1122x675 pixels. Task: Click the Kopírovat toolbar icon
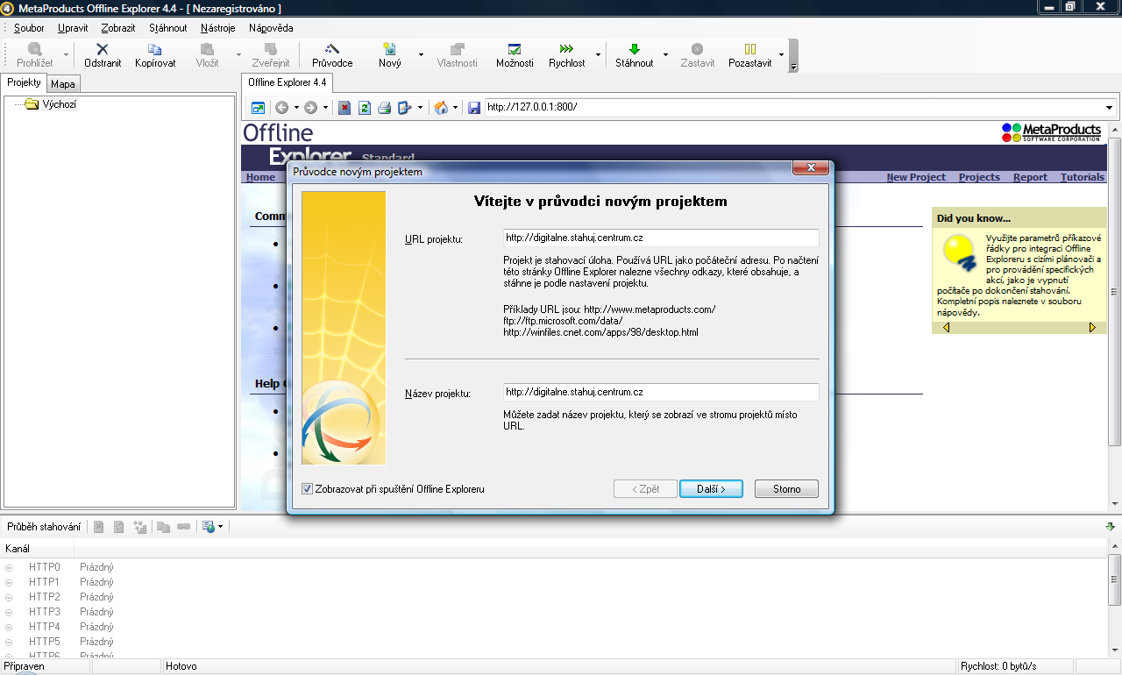(155, 50)
